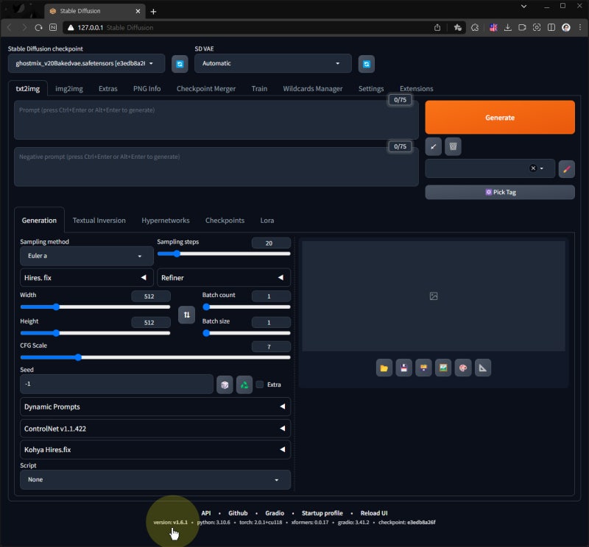Save image using the floppy disk icon
The image size is (589, 547).
pos(403,368)
